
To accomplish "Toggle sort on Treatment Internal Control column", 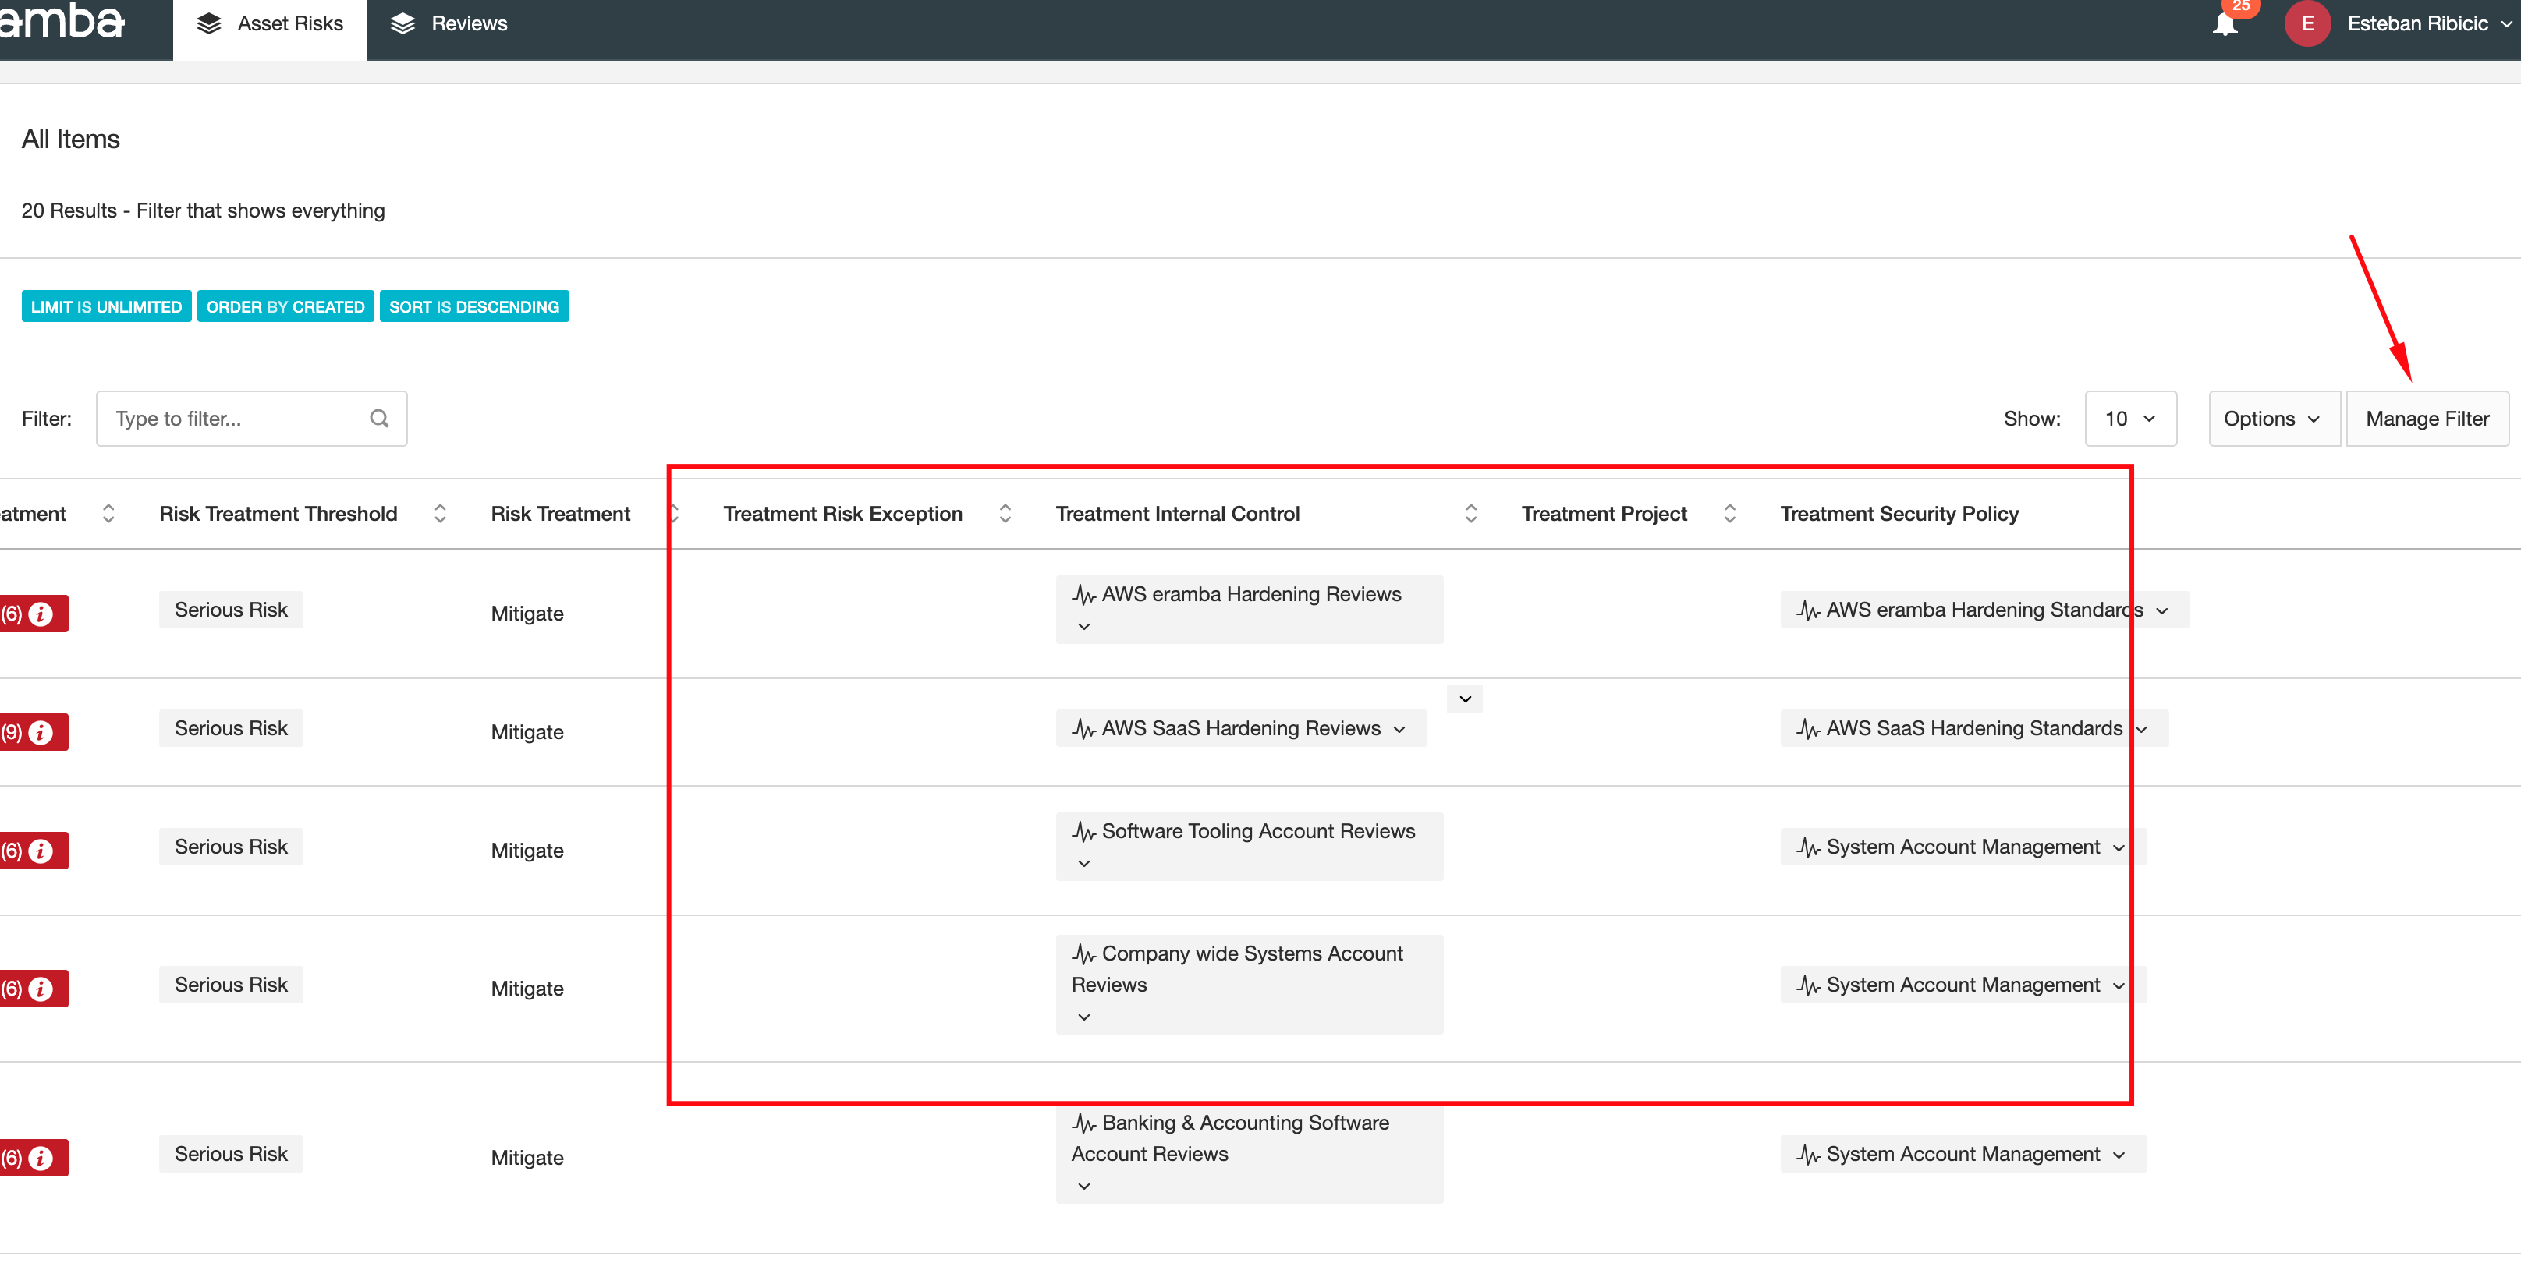I will [1470, 513].
